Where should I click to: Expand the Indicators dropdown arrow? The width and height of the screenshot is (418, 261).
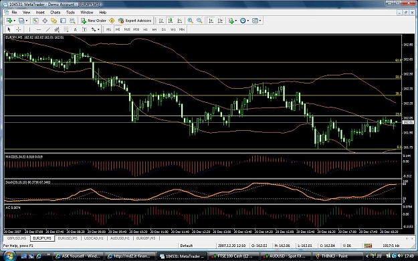point(235,21)
